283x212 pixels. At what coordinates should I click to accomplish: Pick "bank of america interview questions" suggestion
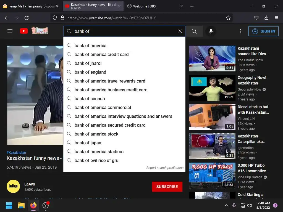(x=124, y=116)
